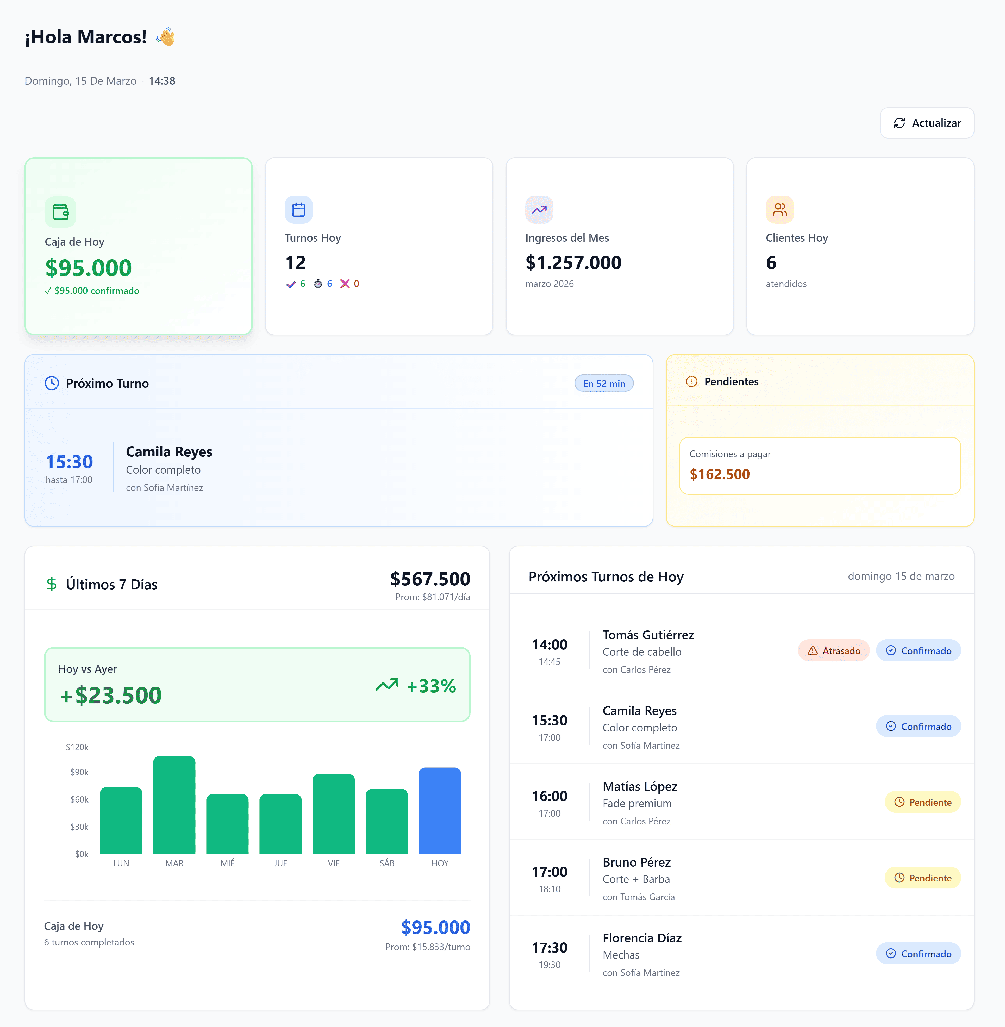Click the Confirmado badge on Camila Reyes appointment
The width and height of the screenshot is (1005, 1027).
tap(919, 726)
